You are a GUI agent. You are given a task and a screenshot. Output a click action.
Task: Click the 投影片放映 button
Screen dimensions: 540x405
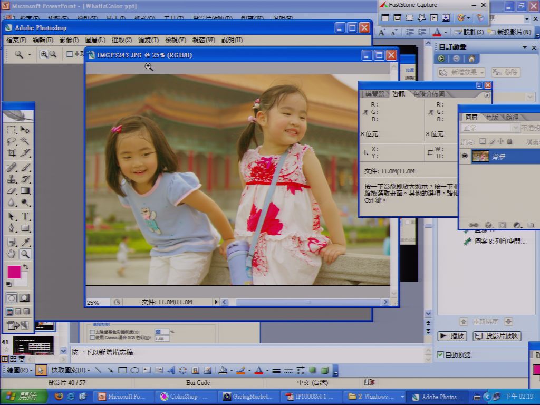497,336
